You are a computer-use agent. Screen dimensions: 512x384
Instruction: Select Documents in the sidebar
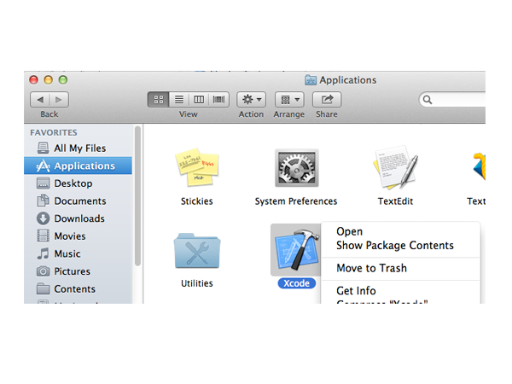(x=80, y=201)
